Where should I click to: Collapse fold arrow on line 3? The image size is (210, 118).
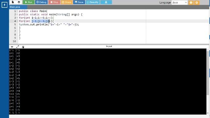tap(17, 18)
